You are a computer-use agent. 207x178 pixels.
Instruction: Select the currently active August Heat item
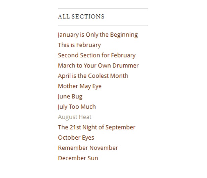point(74,117)
